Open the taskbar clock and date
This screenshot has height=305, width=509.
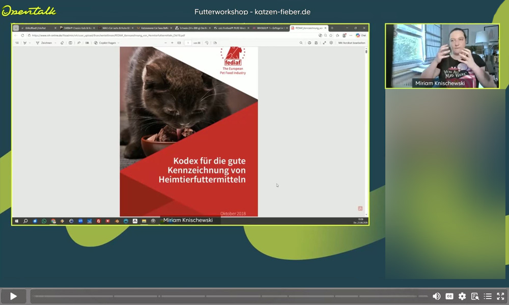(361, 221)
